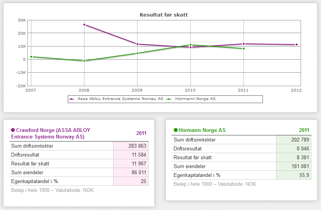Click the Hörmann Norge green legend marker
321x210 pixels.
(169, 99)
